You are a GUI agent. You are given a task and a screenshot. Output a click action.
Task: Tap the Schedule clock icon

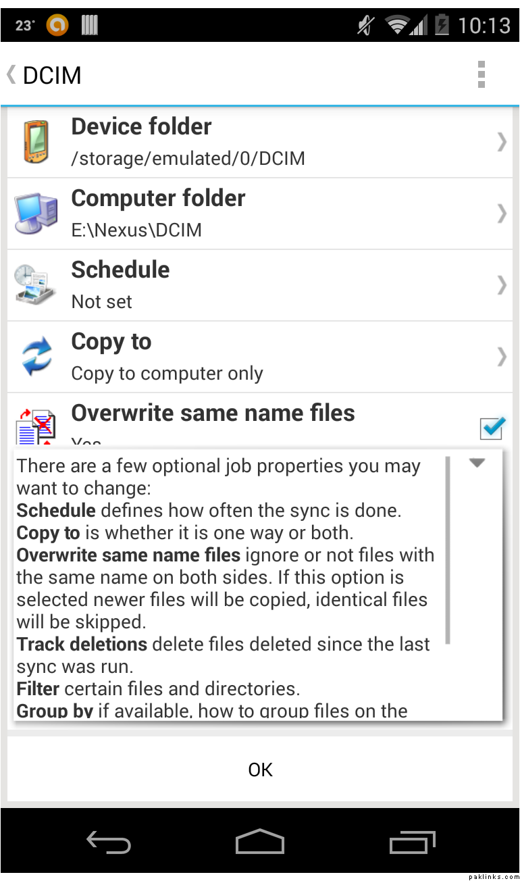click(36, 285)
